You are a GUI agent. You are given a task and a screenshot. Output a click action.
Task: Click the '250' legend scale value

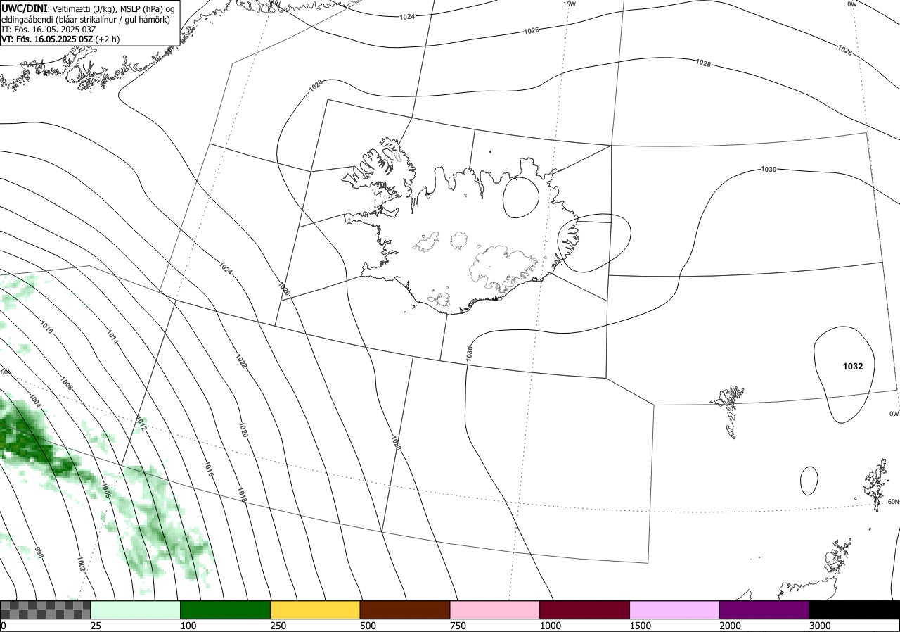[278, 626]
